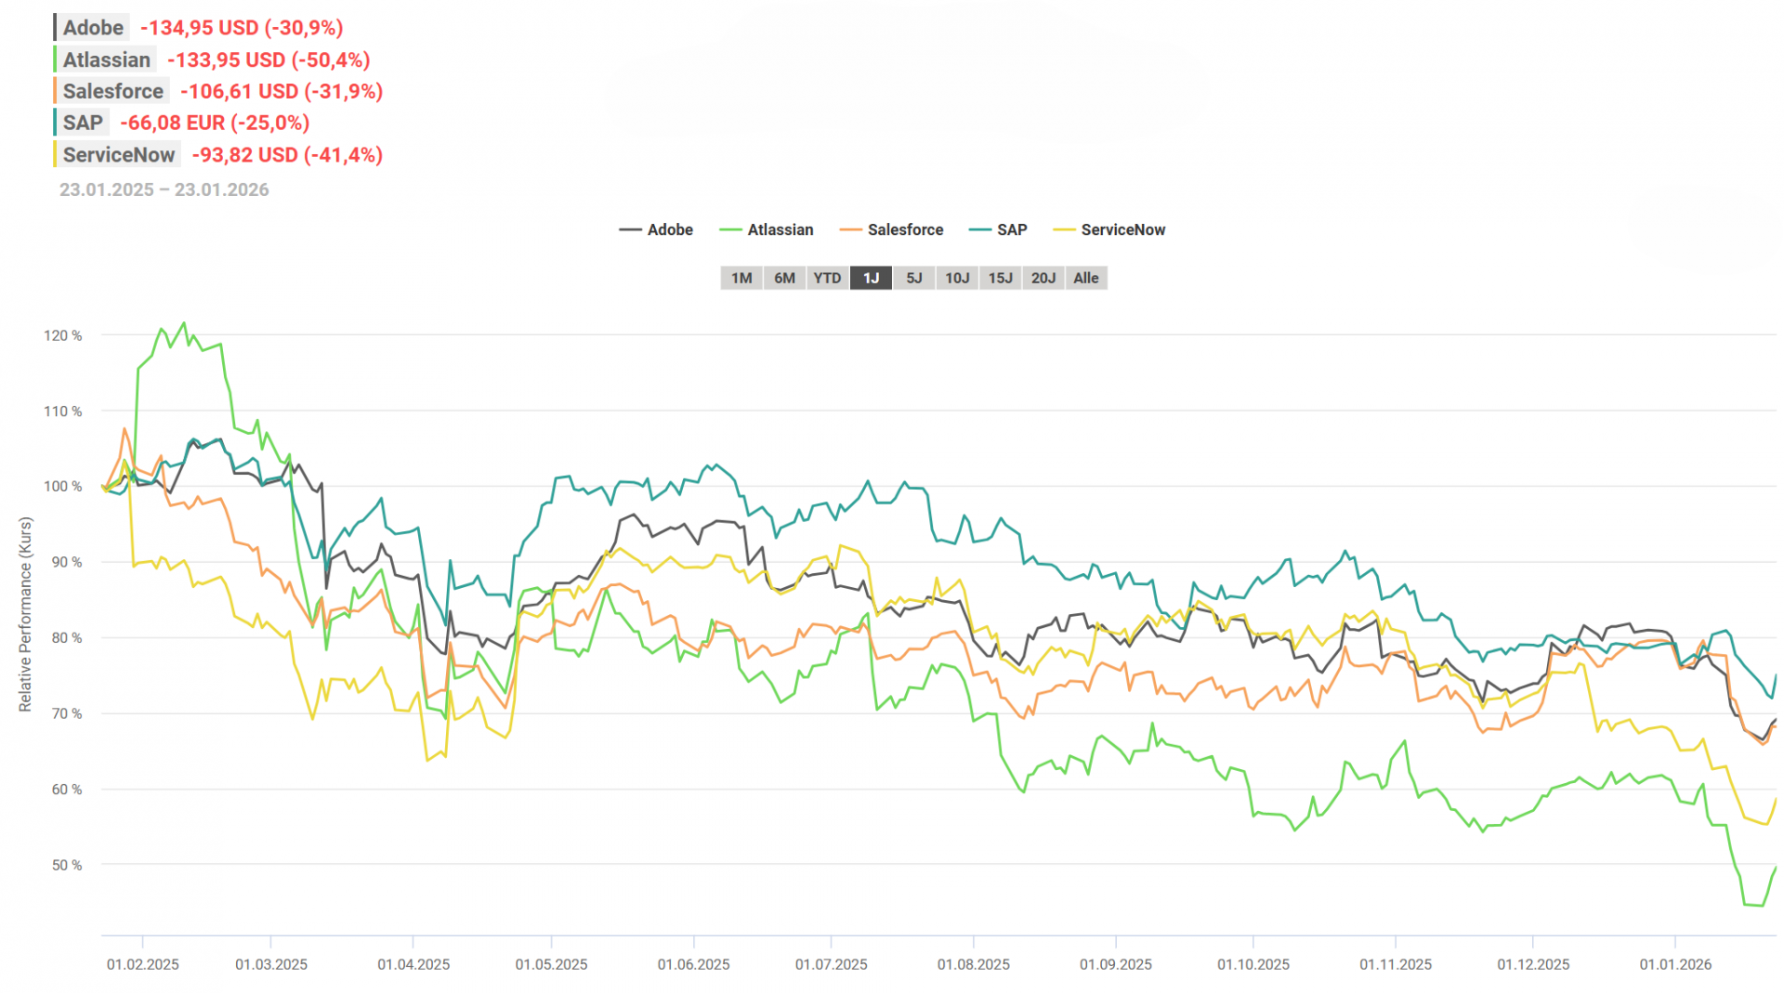Screen dimensions: 1784x993
Task: Click the teal bar icon beside the SAP summary
Action: tap(54, 122)
